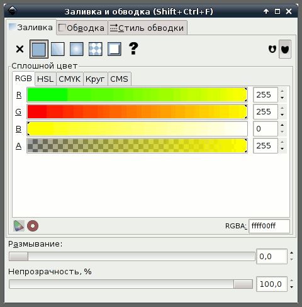Choose the flat color fill icon
Image resolution: width=302 pixels, height=307 pixels.
click(39, 49)
